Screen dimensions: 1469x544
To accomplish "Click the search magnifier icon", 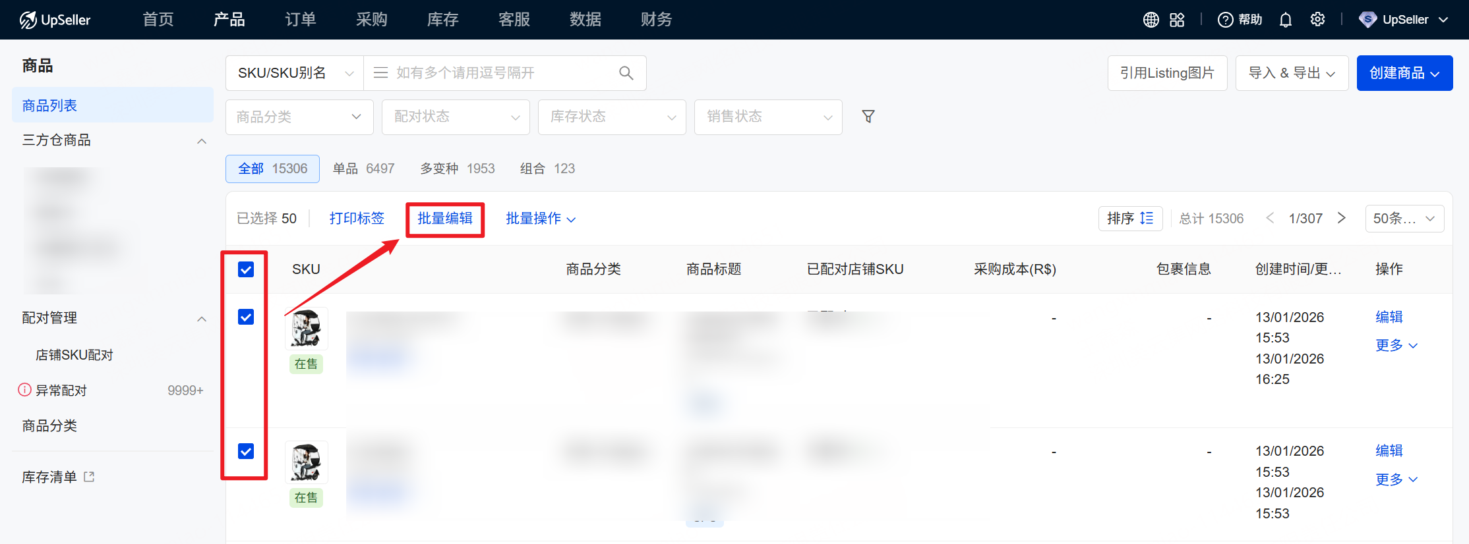I will click(626, 73).
